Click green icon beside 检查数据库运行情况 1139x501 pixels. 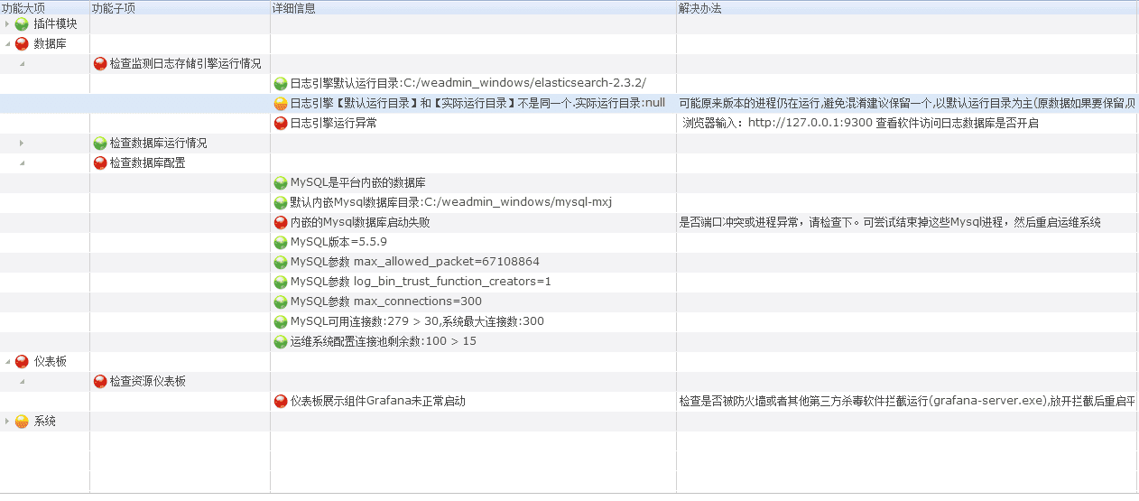100,144
